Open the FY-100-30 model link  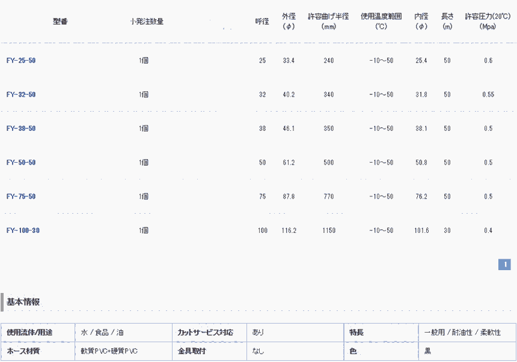[23, 231]
